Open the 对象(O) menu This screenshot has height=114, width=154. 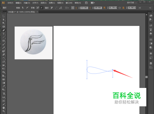point(27,3)
